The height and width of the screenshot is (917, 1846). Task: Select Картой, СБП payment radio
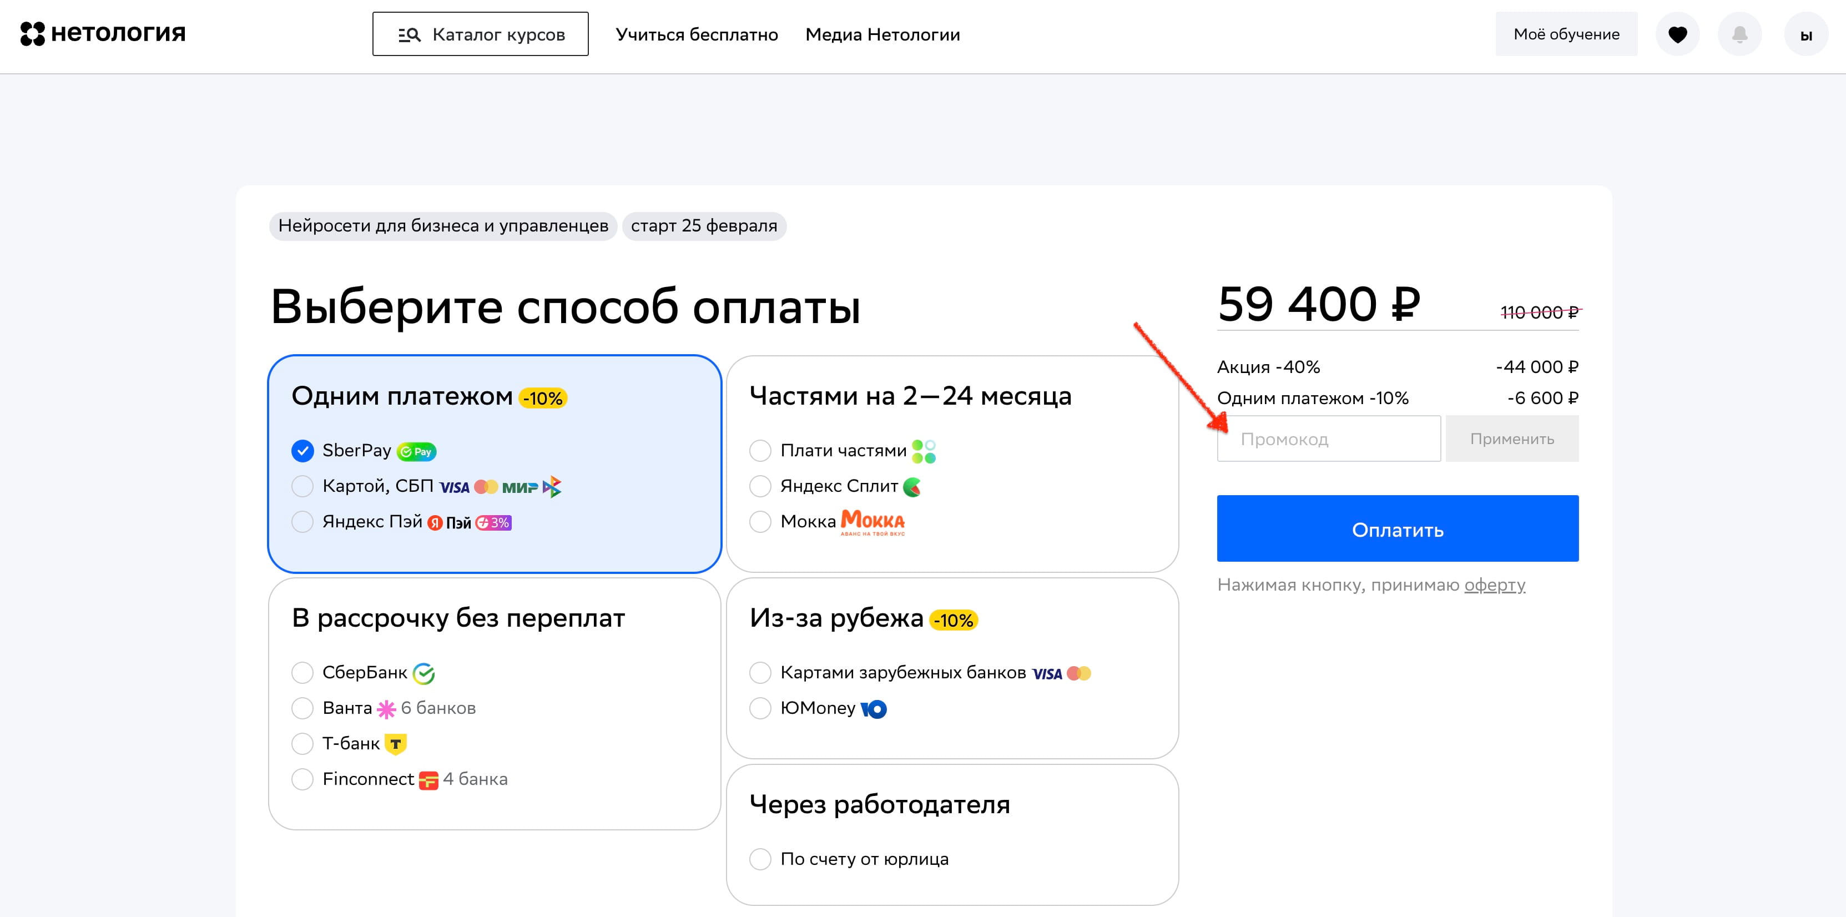pos(302,486)
